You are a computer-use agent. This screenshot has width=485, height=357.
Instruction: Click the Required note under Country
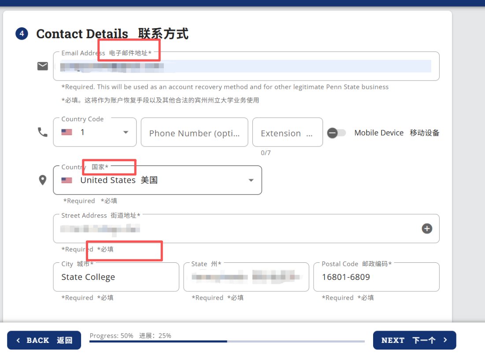pyautogui.click(x=90, y=201)
